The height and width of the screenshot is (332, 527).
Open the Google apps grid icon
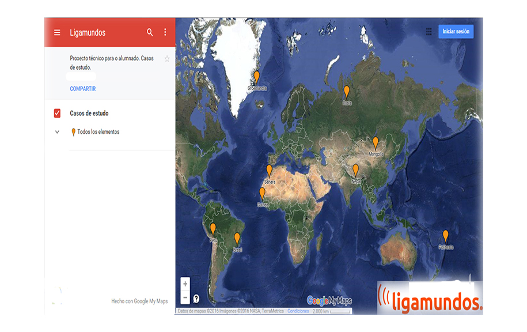(x=429, y=32)
